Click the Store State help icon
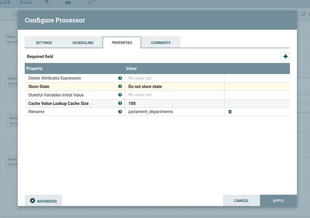Screen dimensions: 310x218 120,87
